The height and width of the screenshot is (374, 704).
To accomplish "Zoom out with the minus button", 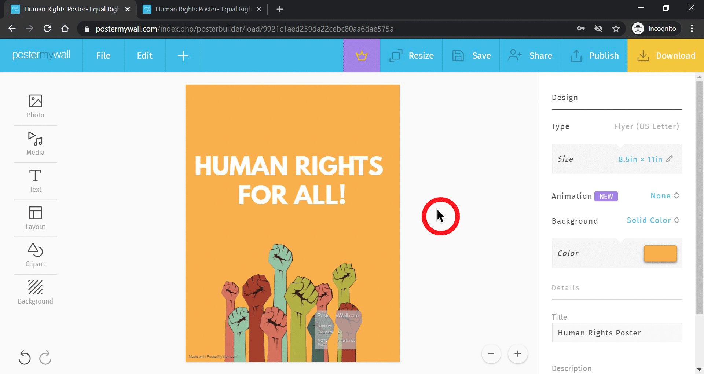I will pos(491,354).
